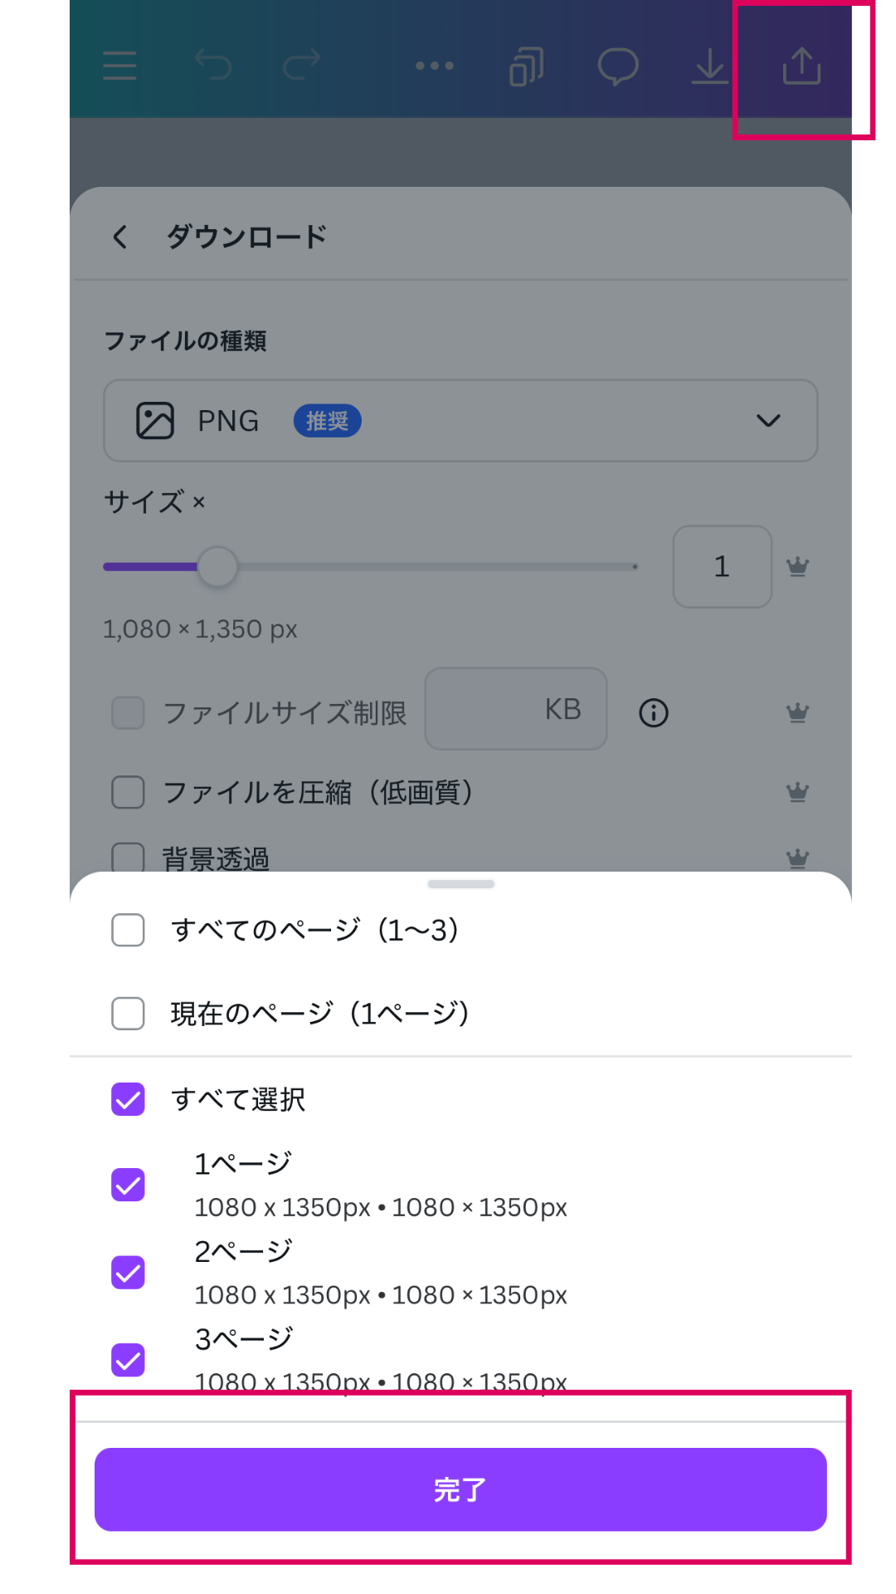The height and width of the screenshot is (1594, 896).
Task: Tap the download arrow icon
Action: tap(709, 66)
